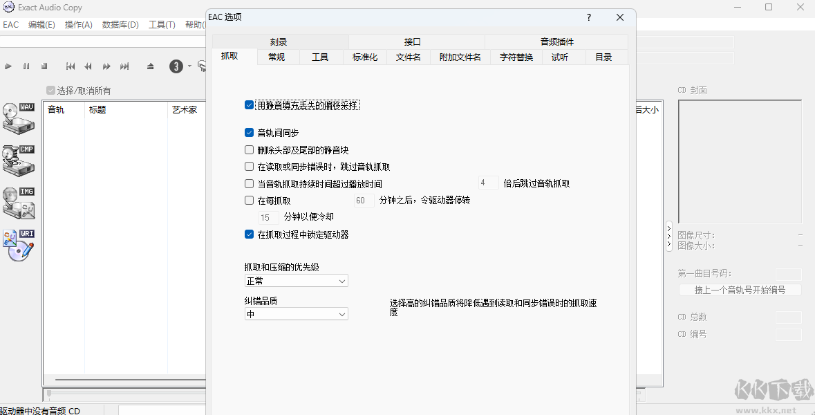
Task: Click the play button on the transport bar
Action: (8, 66)
